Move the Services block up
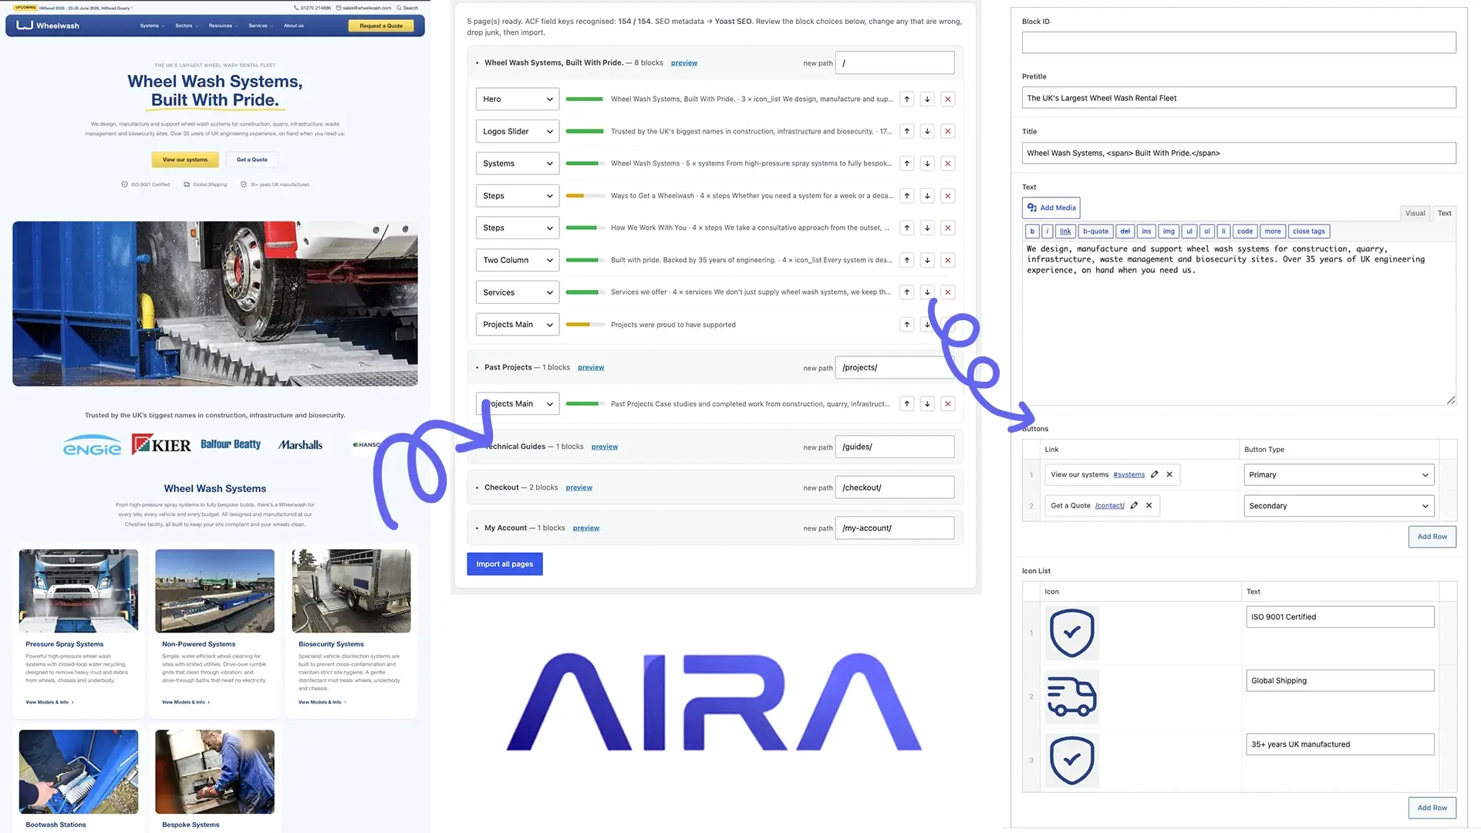 click(907, 292)
